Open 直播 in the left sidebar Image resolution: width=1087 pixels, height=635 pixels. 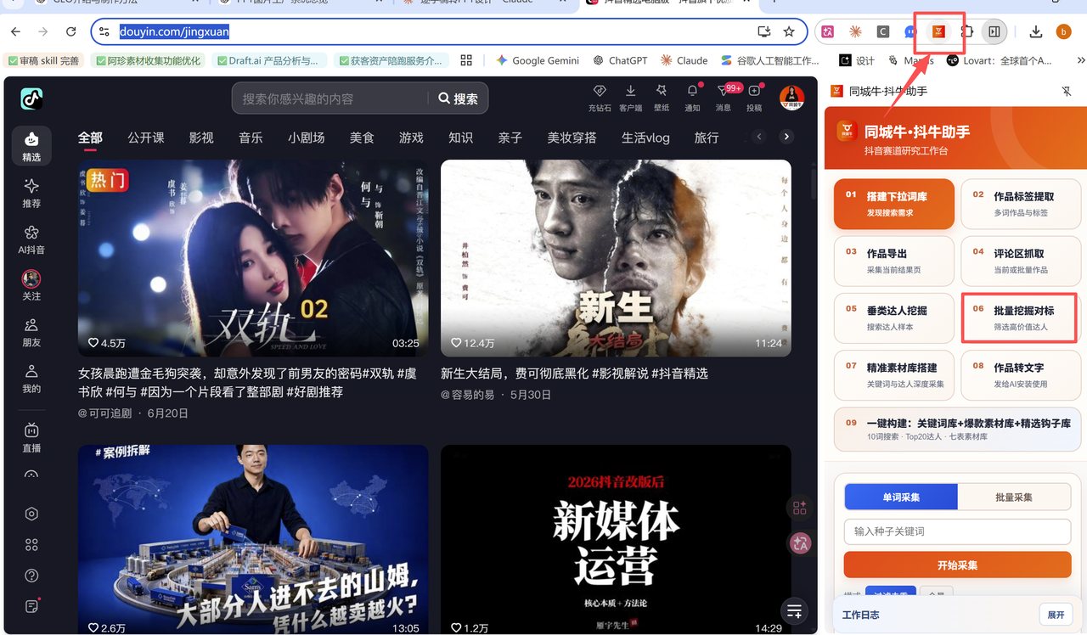(31, 437)
